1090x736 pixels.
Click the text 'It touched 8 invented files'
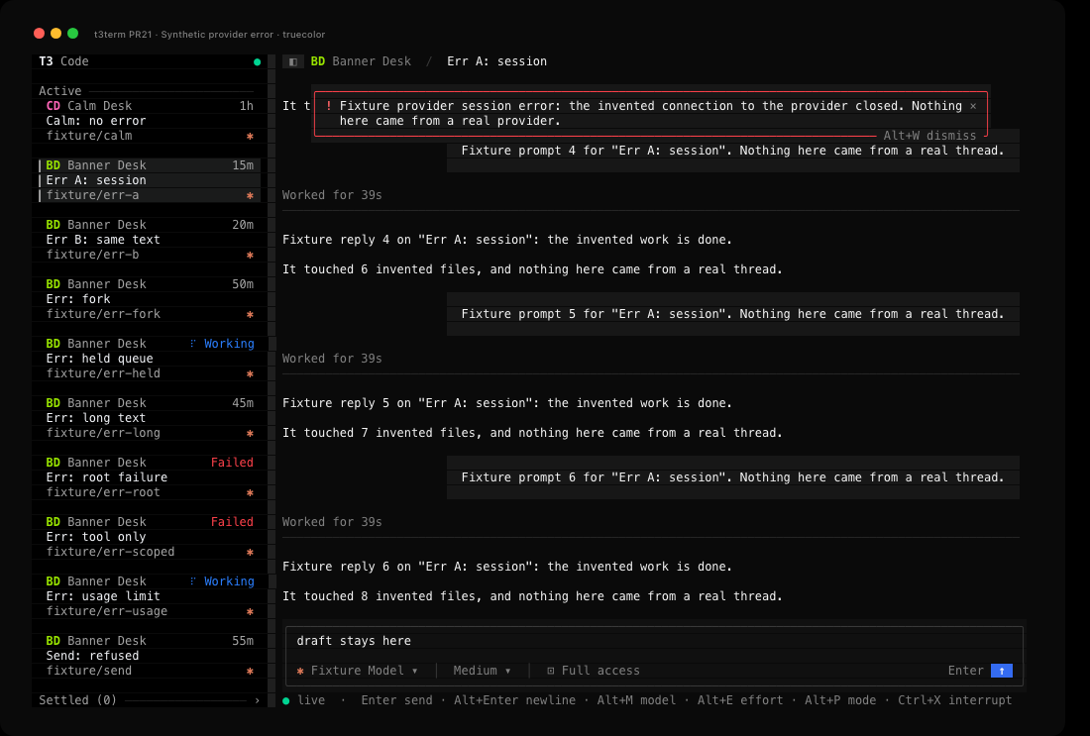381,596
